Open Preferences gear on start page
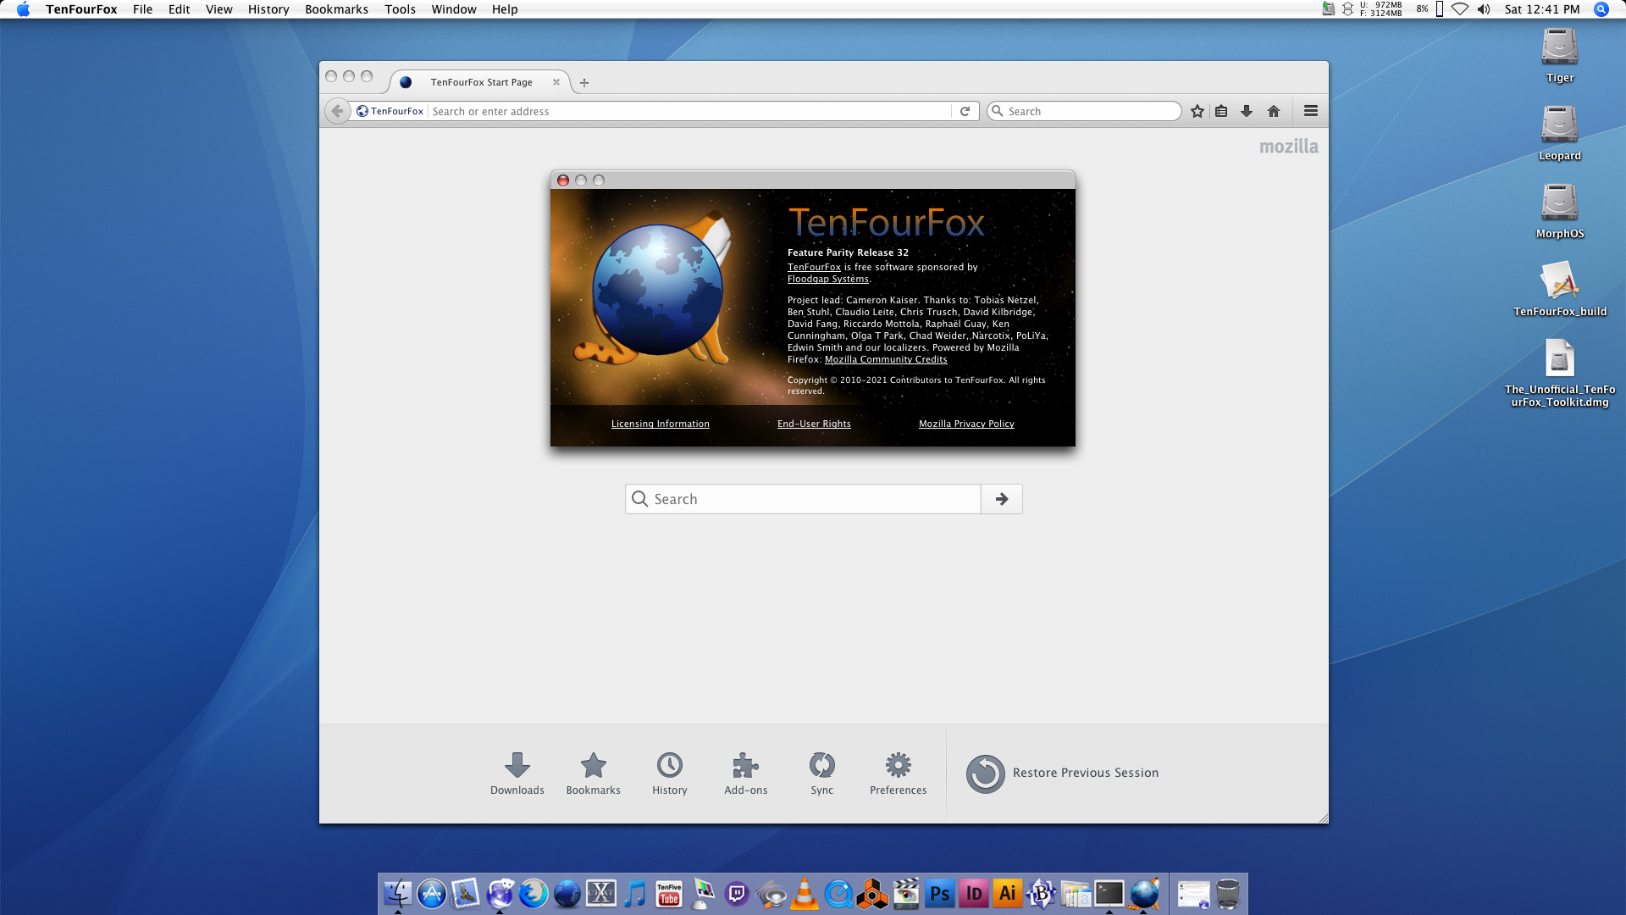Viewport: 1626px width, 915px height. pos(898,773)
